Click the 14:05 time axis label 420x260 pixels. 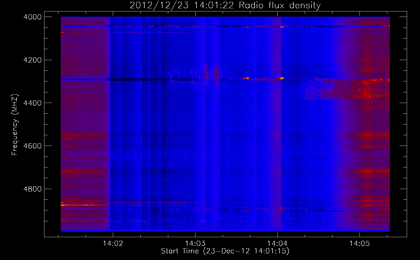(x=360, y=244)
